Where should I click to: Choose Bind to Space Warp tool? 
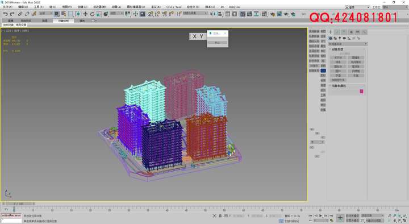34,14
